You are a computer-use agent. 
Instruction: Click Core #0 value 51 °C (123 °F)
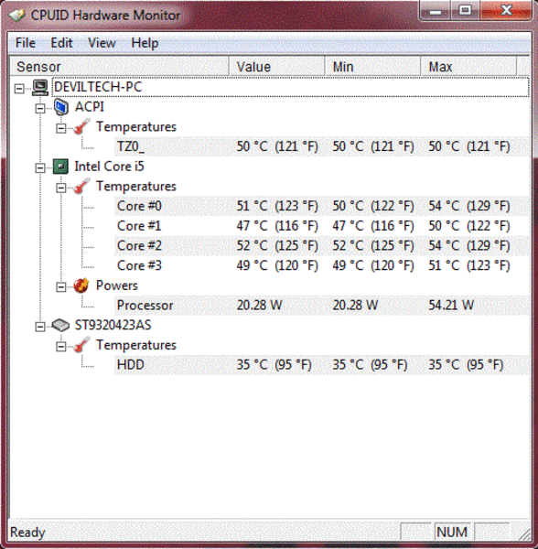coord(277,206)
